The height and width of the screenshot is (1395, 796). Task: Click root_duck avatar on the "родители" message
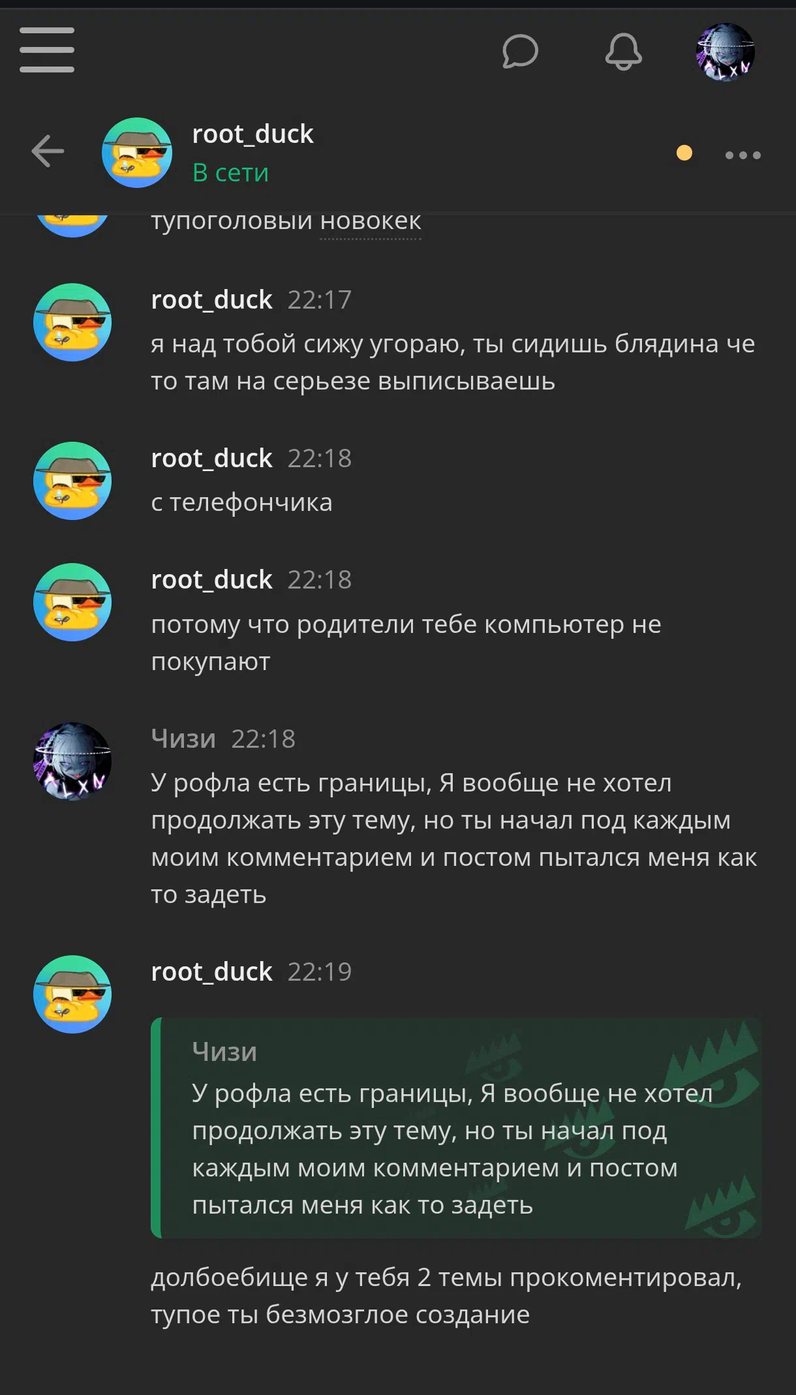72,602
